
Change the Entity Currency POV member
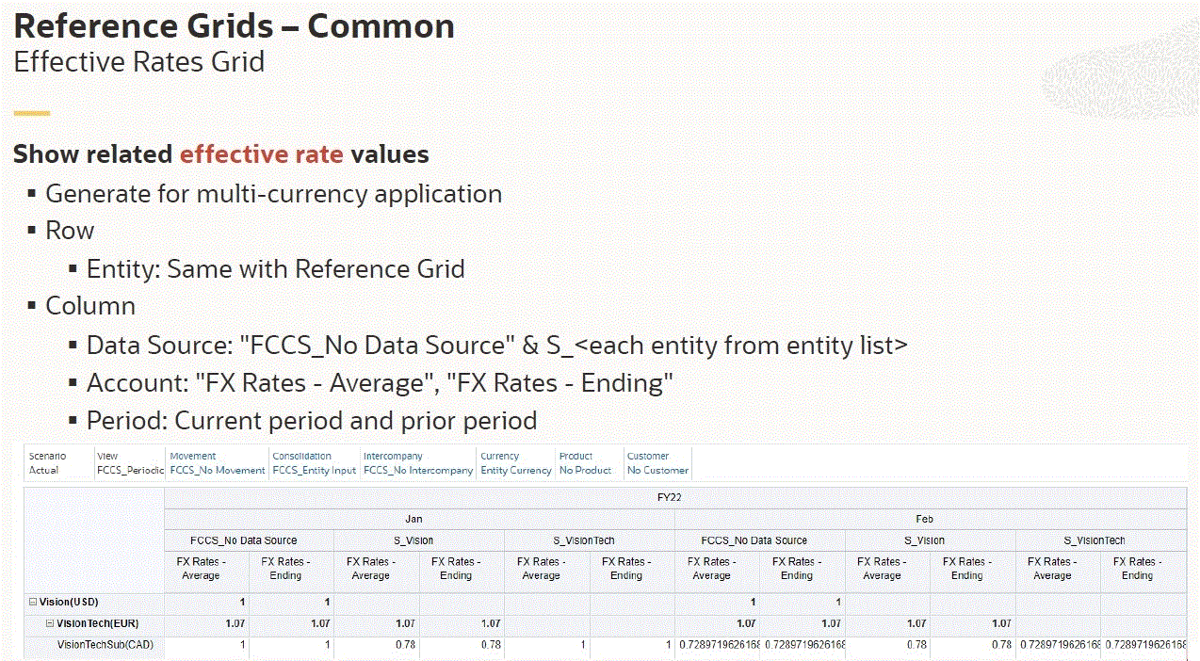pyautogui.click(x=516, y=470)
